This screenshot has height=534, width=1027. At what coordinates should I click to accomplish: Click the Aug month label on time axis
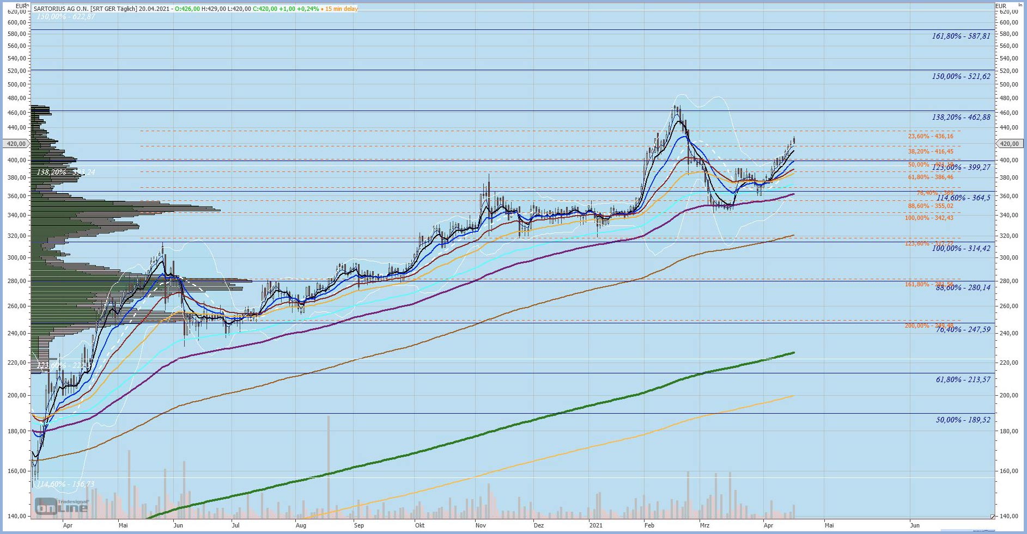tap(301, 525)
